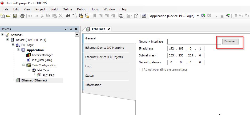Open the Application [Device: PLC Logic] dropdown
Image resolution: width=250 pixels, height=115 pixels.
(198, 16)
